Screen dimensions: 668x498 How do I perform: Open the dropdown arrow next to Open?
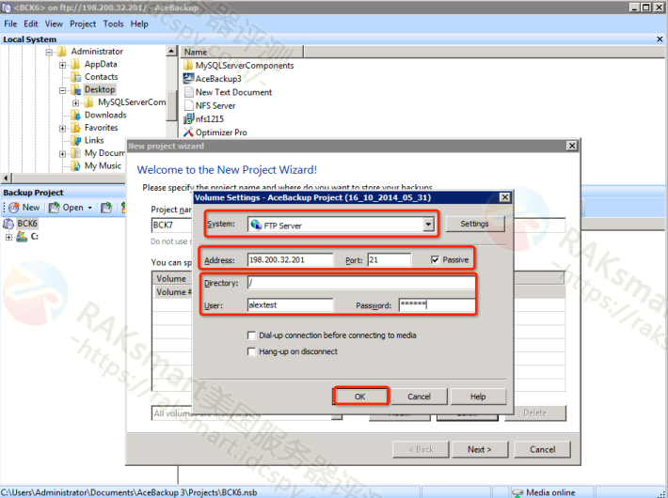(90, 208)
